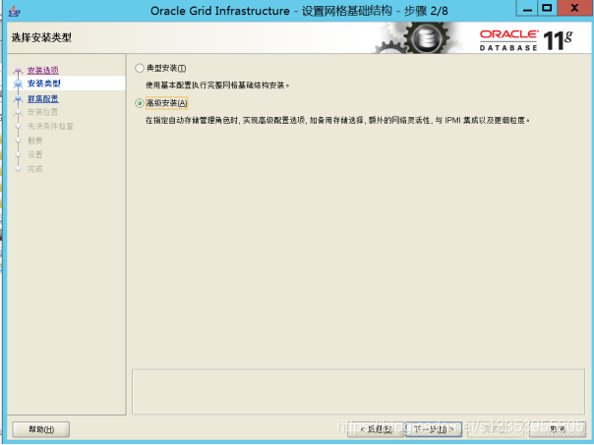Minimize the installer window
This screenshot has height=445, width=594.
click(527, 8)
